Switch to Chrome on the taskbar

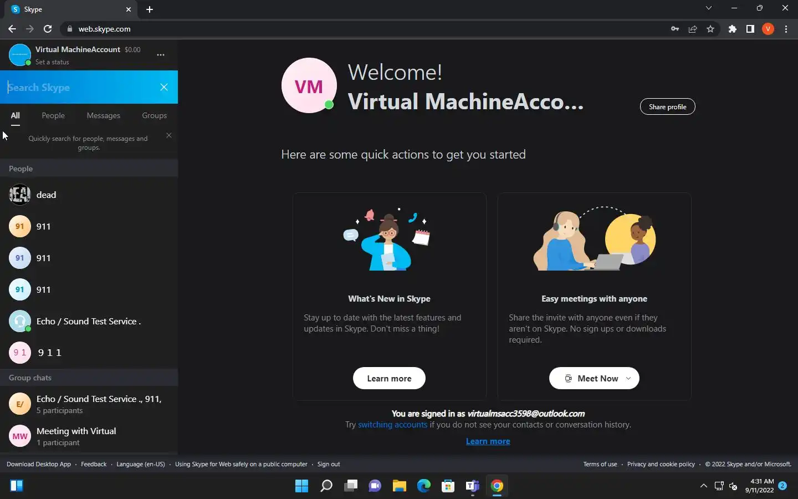[497, 486]
